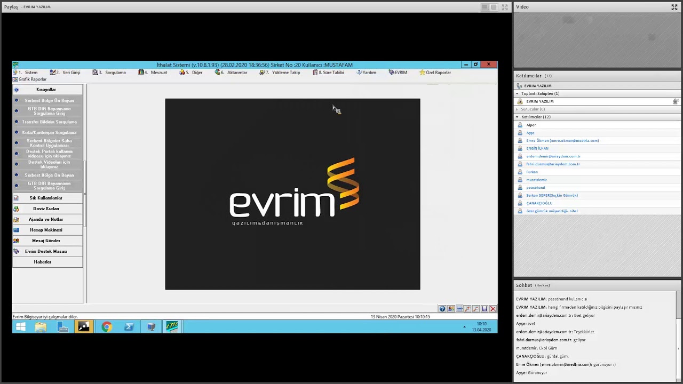Select participant ENGİN İLHAN
The height and width of the screenshot is (384, 683).
(597, 148)
